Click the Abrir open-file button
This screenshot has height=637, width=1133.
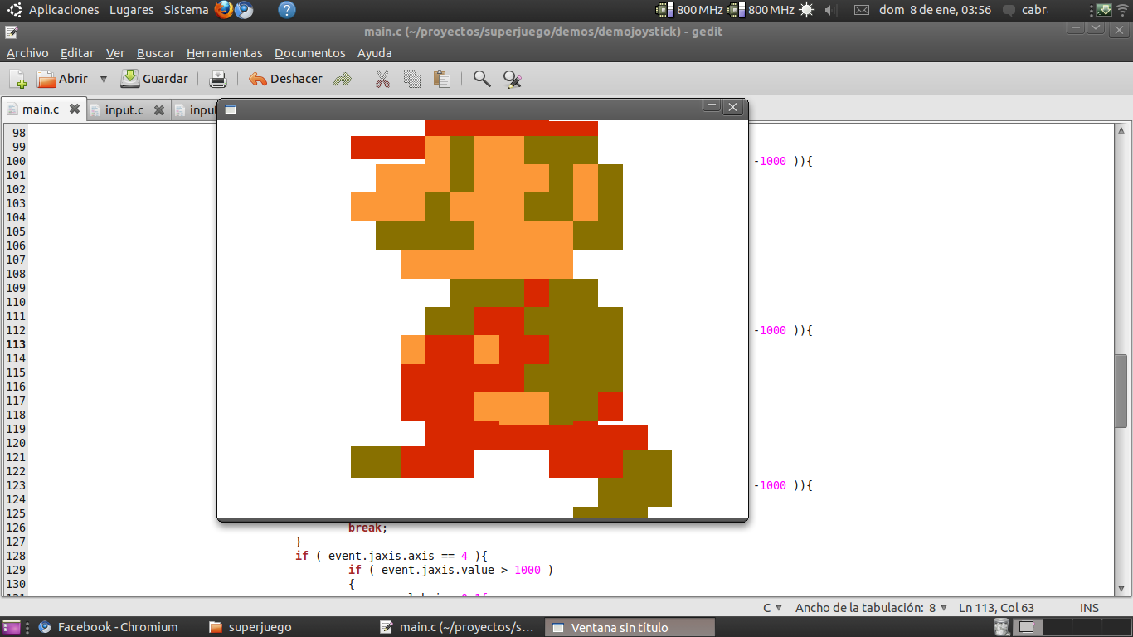coord(63,79)
